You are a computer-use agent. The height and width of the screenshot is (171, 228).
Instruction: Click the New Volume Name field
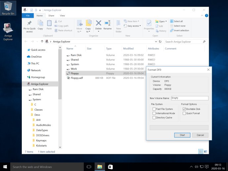pos(190,98)
